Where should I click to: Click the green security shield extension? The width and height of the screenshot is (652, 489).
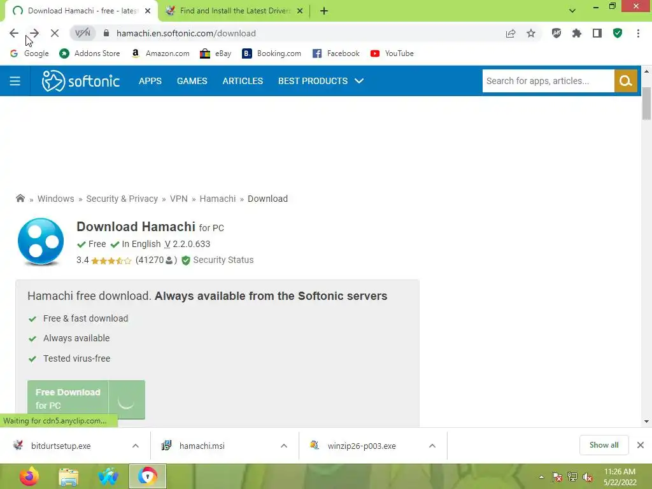618,33
